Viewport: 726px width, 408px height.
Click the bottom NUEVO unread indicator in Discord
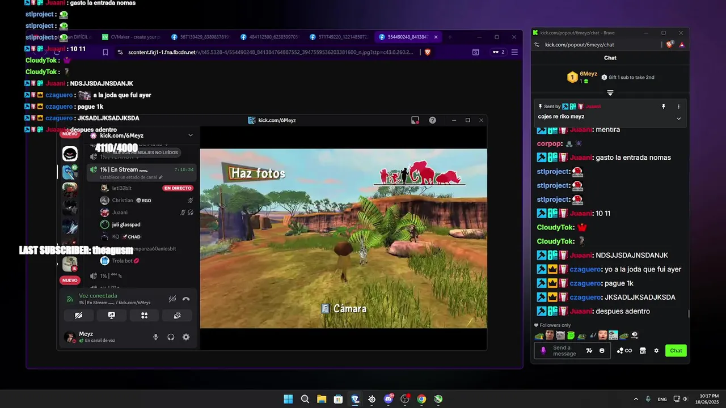pos(70,280)
